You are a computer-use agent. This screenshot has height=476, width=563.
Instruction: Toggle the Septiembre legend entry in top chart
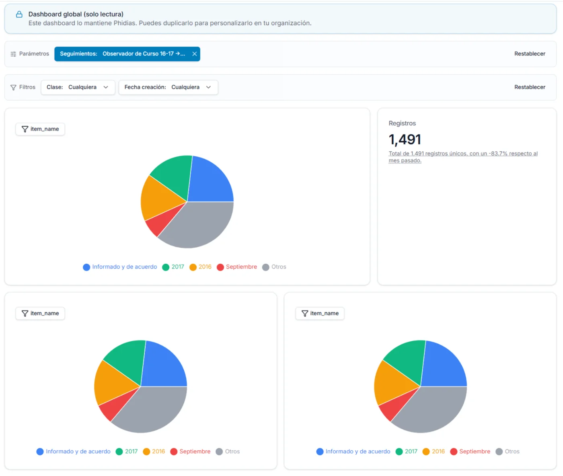(237, 267)
